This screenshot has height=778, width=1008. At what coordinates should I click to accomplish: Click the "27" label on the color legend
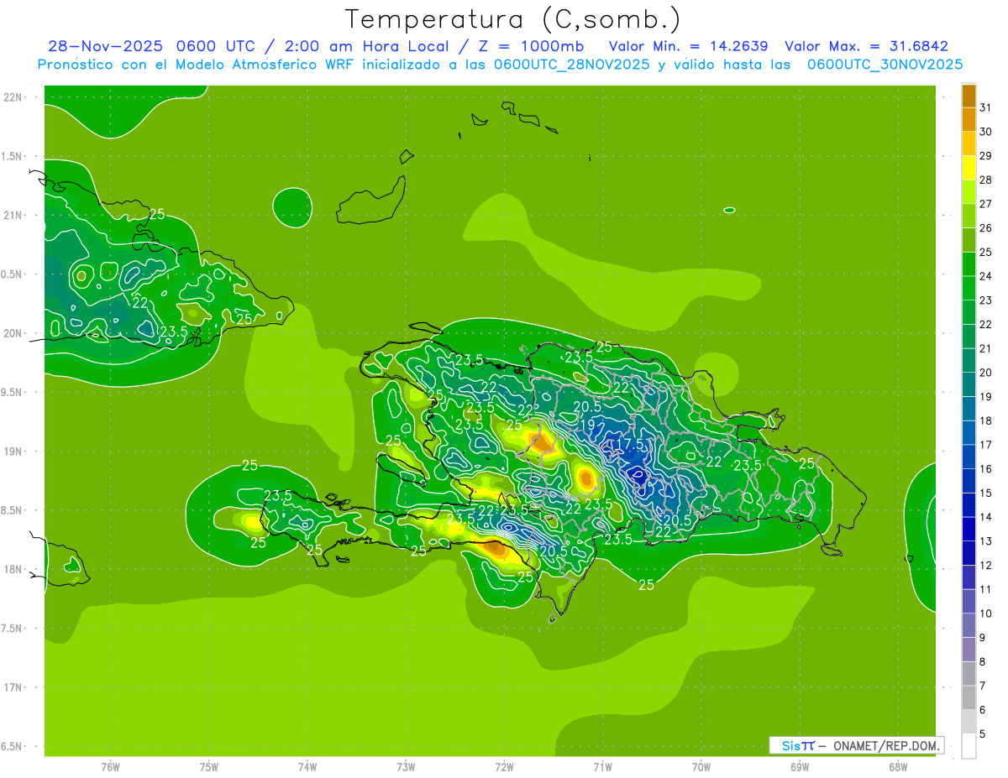(x=985, y=204)
